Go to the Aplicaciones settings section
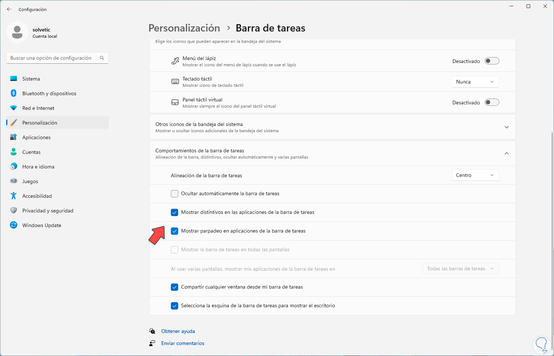Viewport: 554px width, 356px height. (x=36, y=137)
